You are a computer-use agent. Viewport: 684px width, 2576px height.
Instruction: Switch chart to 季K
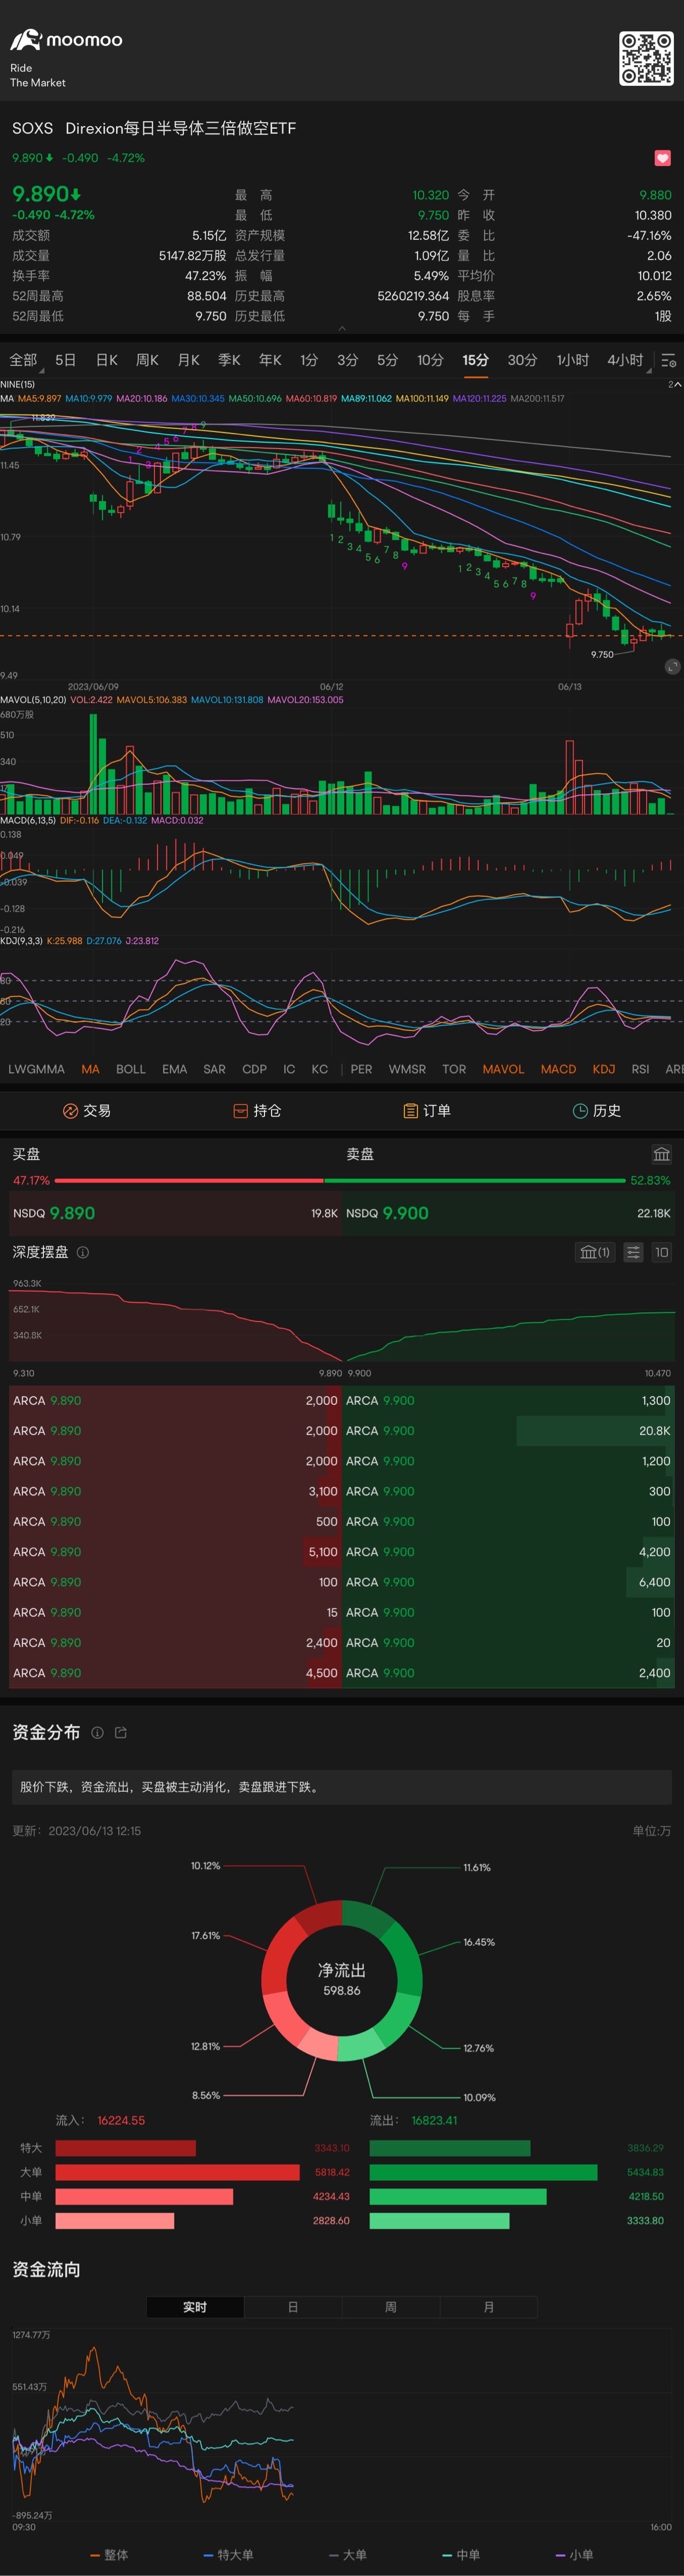coord(229,360)
